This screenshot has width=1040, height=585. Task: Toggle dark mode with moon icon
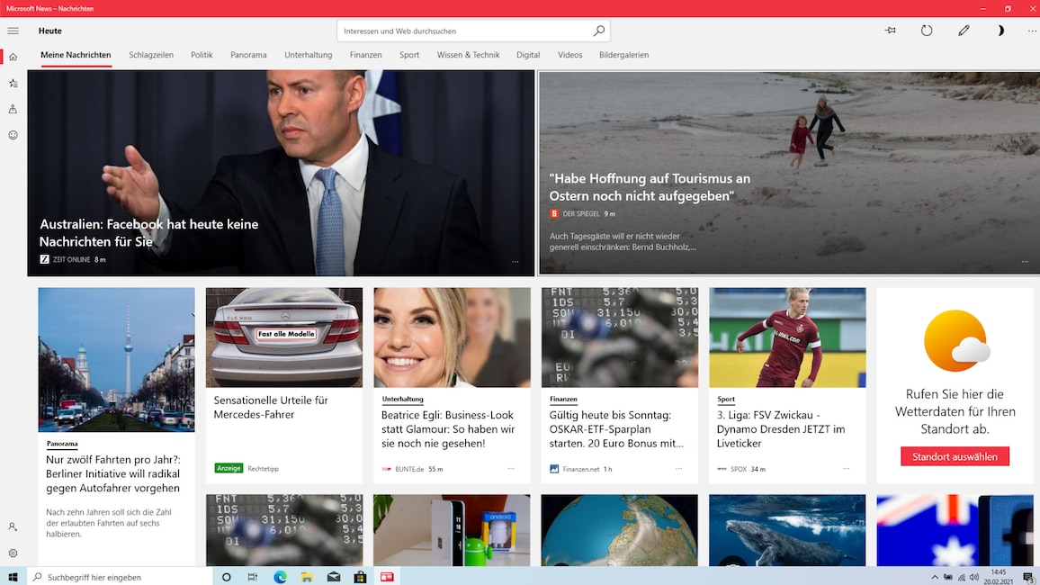(1000, 31)
